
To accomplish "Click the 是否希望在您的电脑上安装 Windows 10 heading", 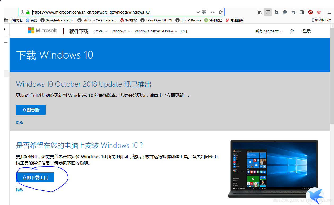I will [x=79, y=145].
